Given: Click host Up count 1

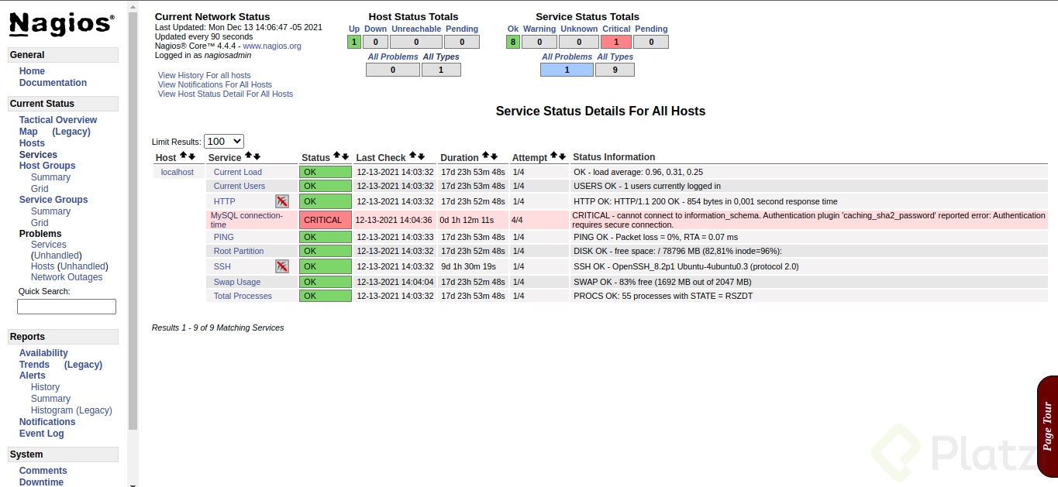Looking at the screenshot, I should coord(354,43).
